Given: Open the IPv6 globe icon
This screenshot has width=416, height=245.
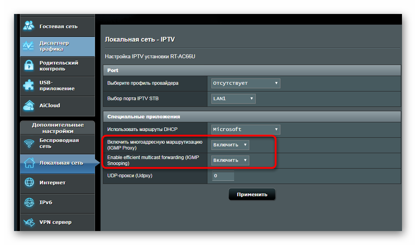Looking at the screenshot, I should tap(29, 203).
